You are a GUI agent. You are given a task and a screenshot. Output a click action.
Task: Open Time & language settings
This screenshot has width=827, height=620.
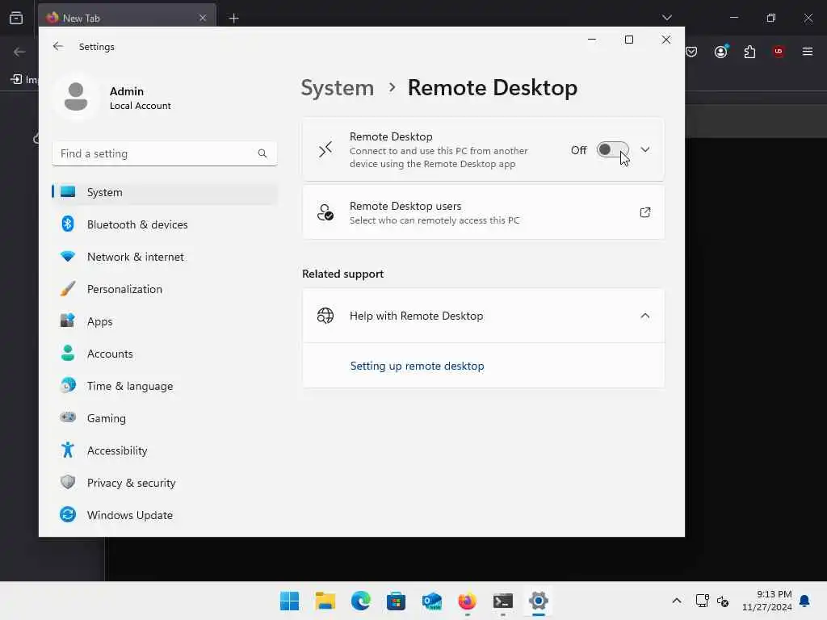[x=165, y=386]
